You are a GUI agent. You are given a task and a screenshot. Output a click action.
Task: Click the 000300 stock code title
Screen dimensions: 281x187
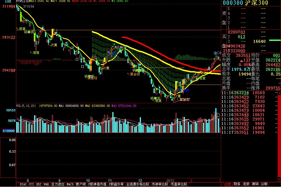pyautogui.click(x=233, y=3)
